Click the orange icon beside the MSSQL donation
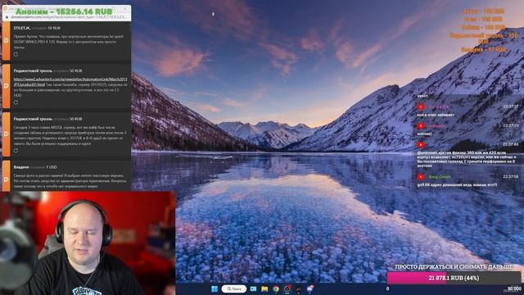This screenshot has width=524, height=295. pyautogui.click(x=6, y=134)
